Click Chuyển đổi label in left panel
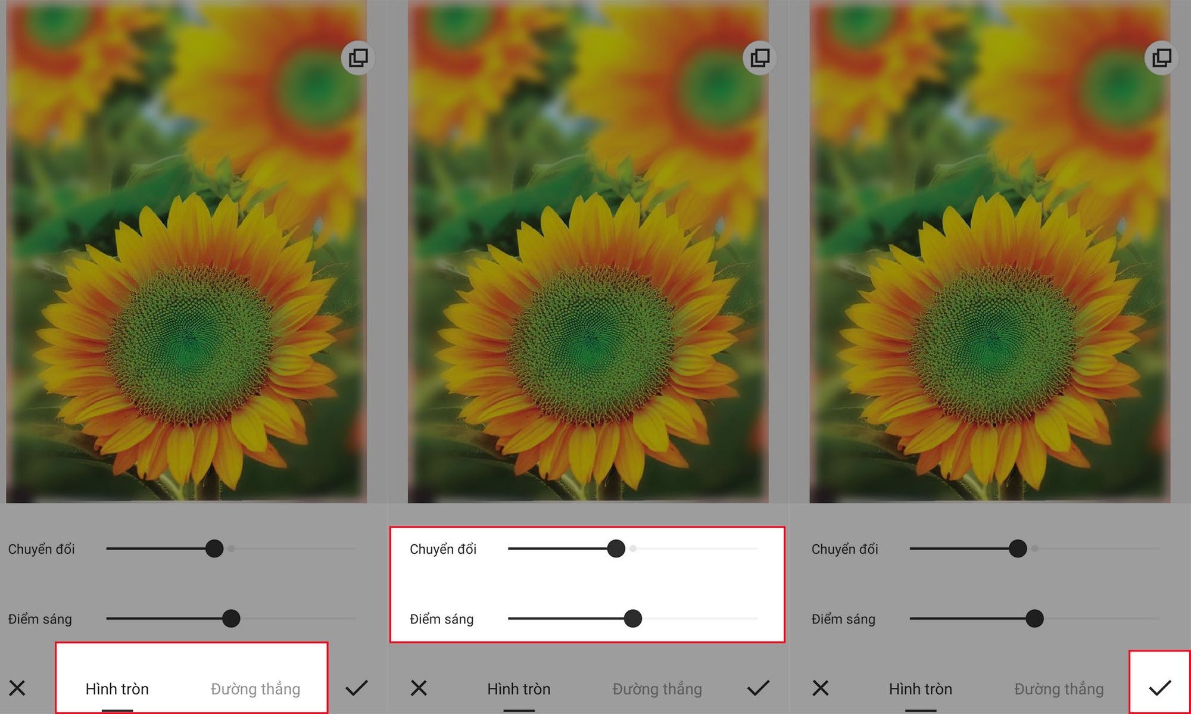 (41, 549)
